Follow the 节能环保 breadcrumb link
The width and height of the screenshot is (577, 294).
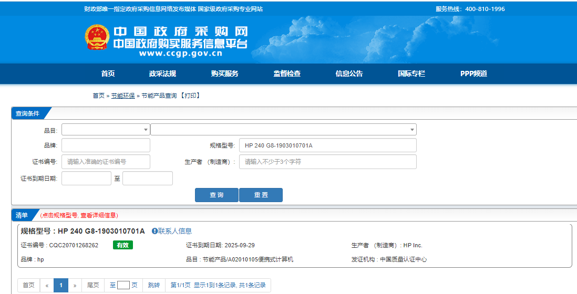tap(123, 96)
